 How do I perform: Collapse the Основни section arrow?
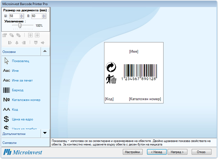45,51
